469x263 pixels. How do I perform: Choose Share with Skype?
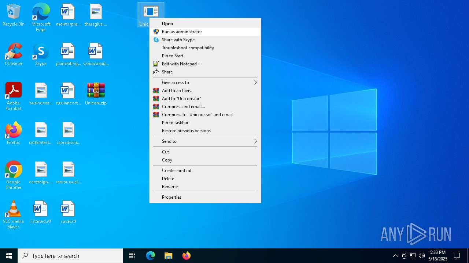pos(205,40)
